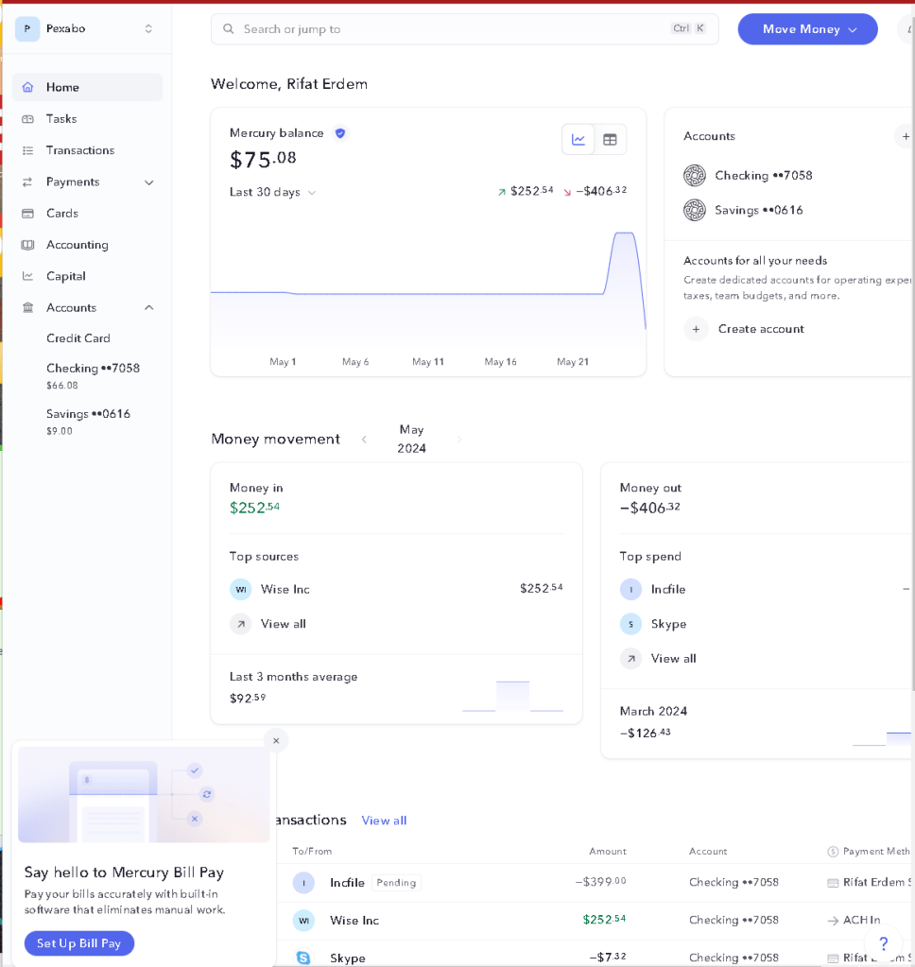Click the Incfile I avatar in Top spend

point(630,589)
